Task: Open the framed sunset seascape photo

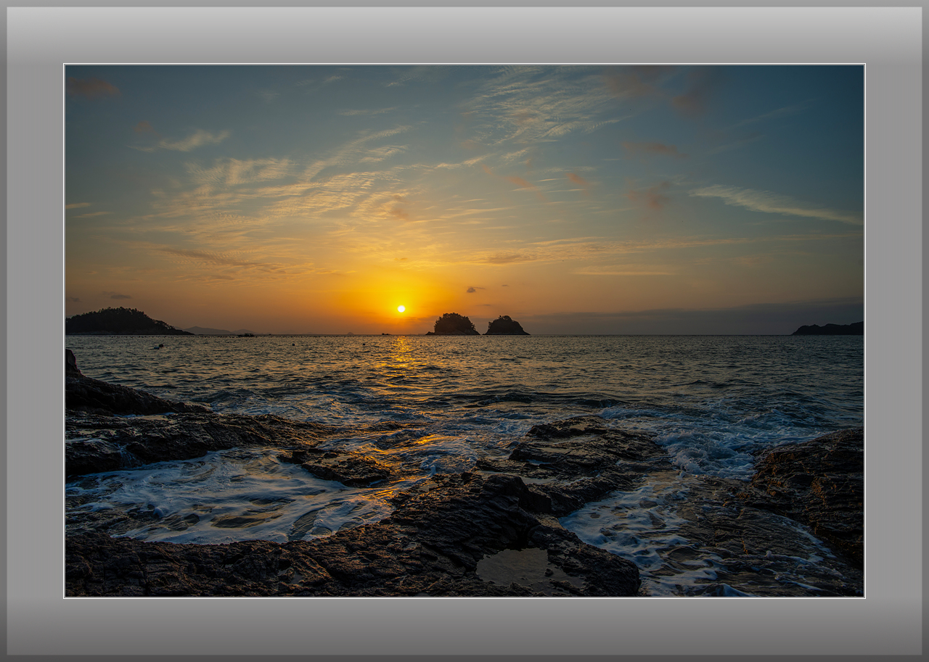Action: [x=464, y=331]
